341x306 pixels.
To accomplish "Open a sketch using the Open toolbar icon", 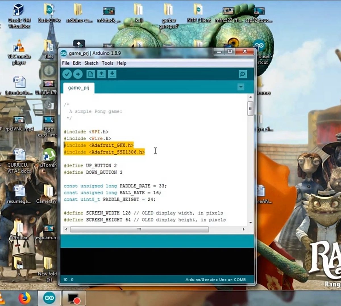I will (x=101, y=74).
